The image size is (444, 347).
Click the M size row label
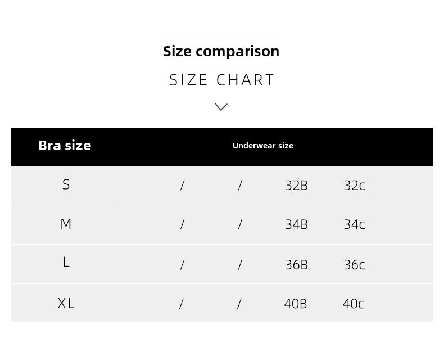[66, 224]
